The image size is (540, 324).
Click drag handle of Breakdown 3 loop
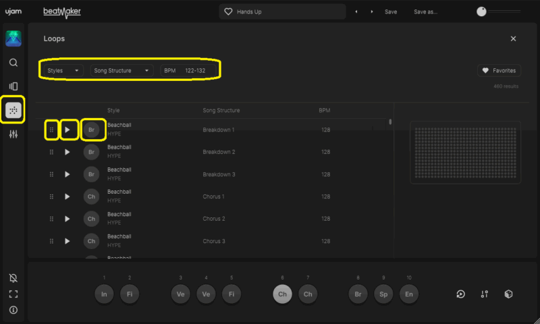coord(51,174)
